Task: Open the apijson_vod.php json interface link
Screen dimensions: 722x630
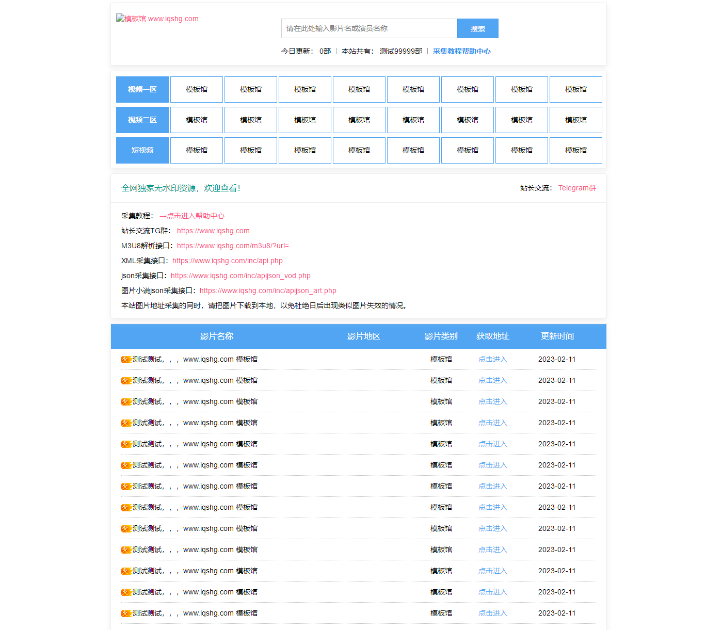Action: [240, 276]
